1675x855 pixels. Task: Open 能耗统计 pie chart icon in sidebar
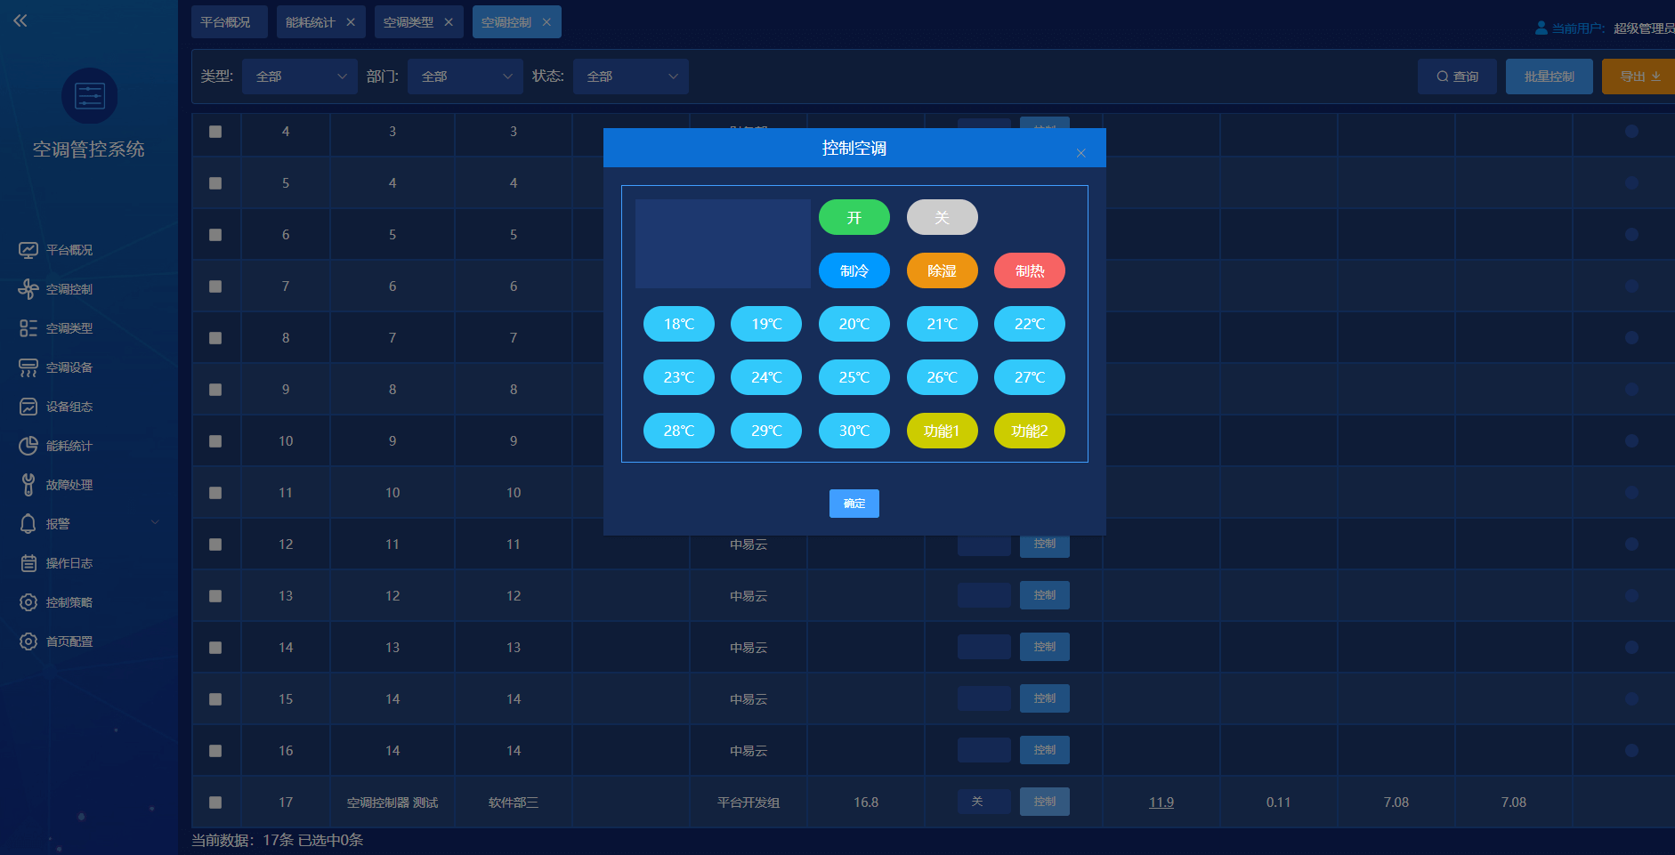[x=28, y=446]
